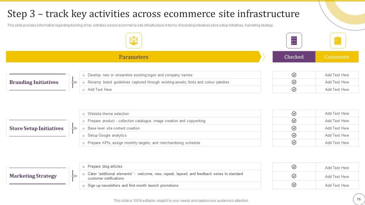Viewport: 365px width, 205px height.
Task: Click the Marketing Strategy label box
Action: coord(38,176)
